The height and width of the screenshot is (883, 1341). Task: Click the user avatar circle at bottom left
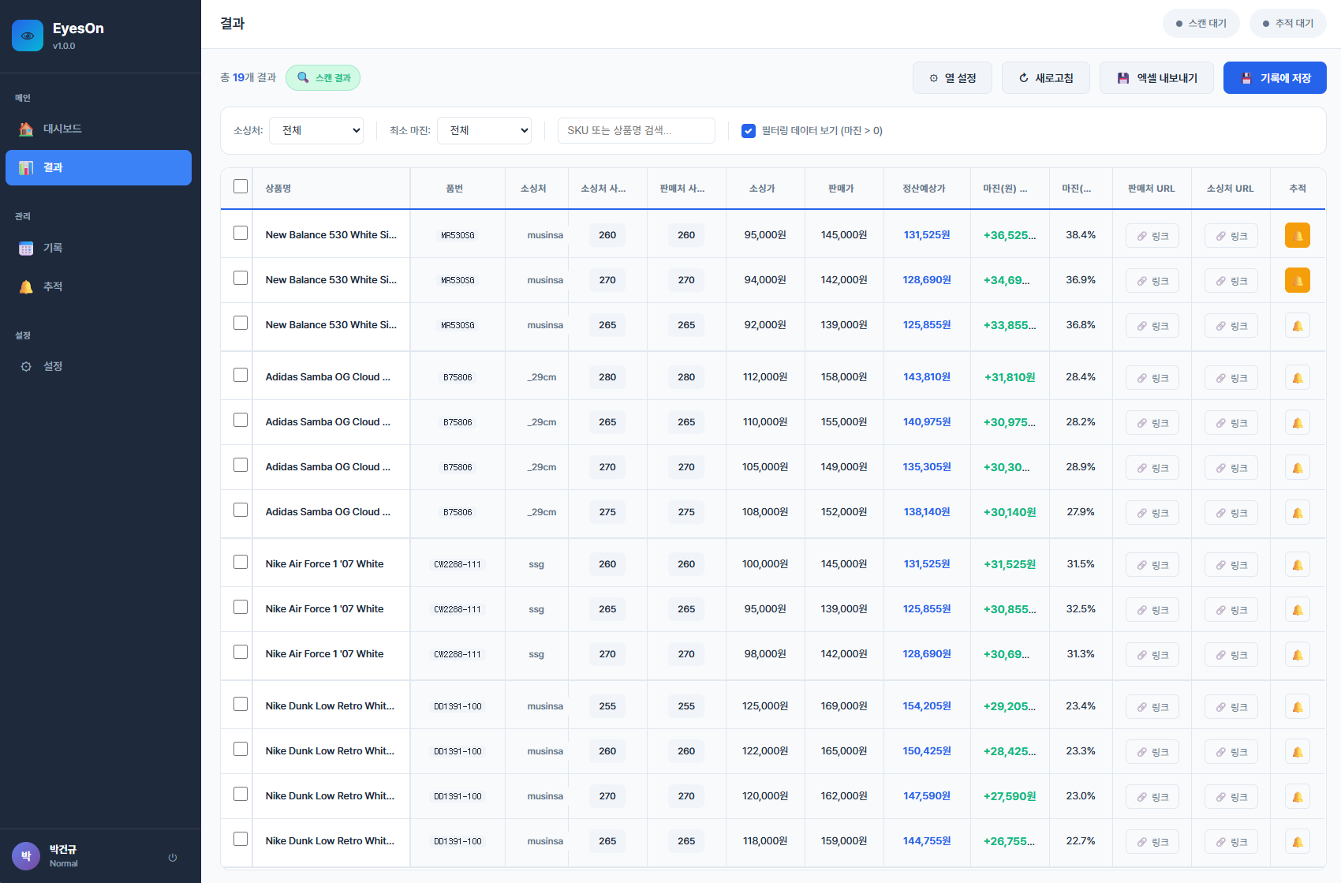pos(26,856)
